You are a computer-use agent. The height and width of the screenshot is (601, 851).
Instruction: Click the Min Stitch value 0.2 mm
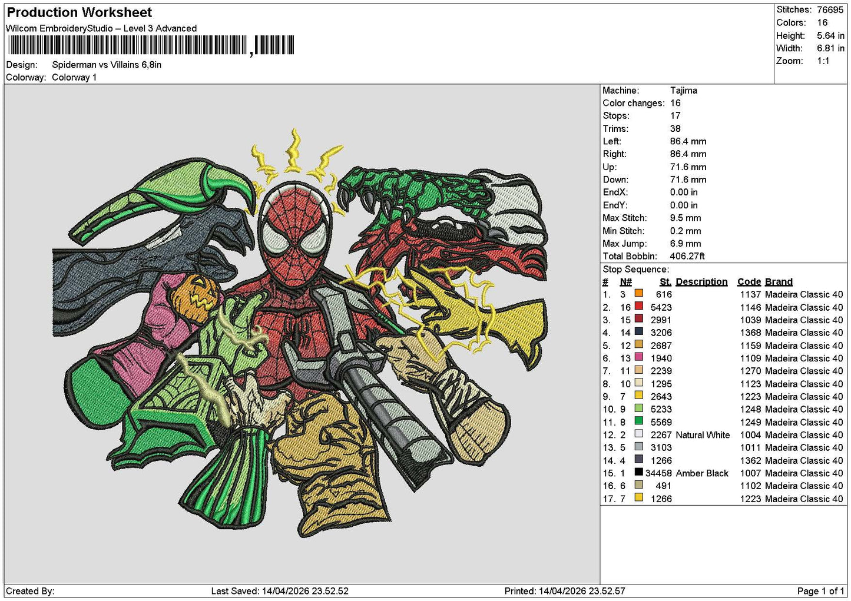click(x=686, y=231)
